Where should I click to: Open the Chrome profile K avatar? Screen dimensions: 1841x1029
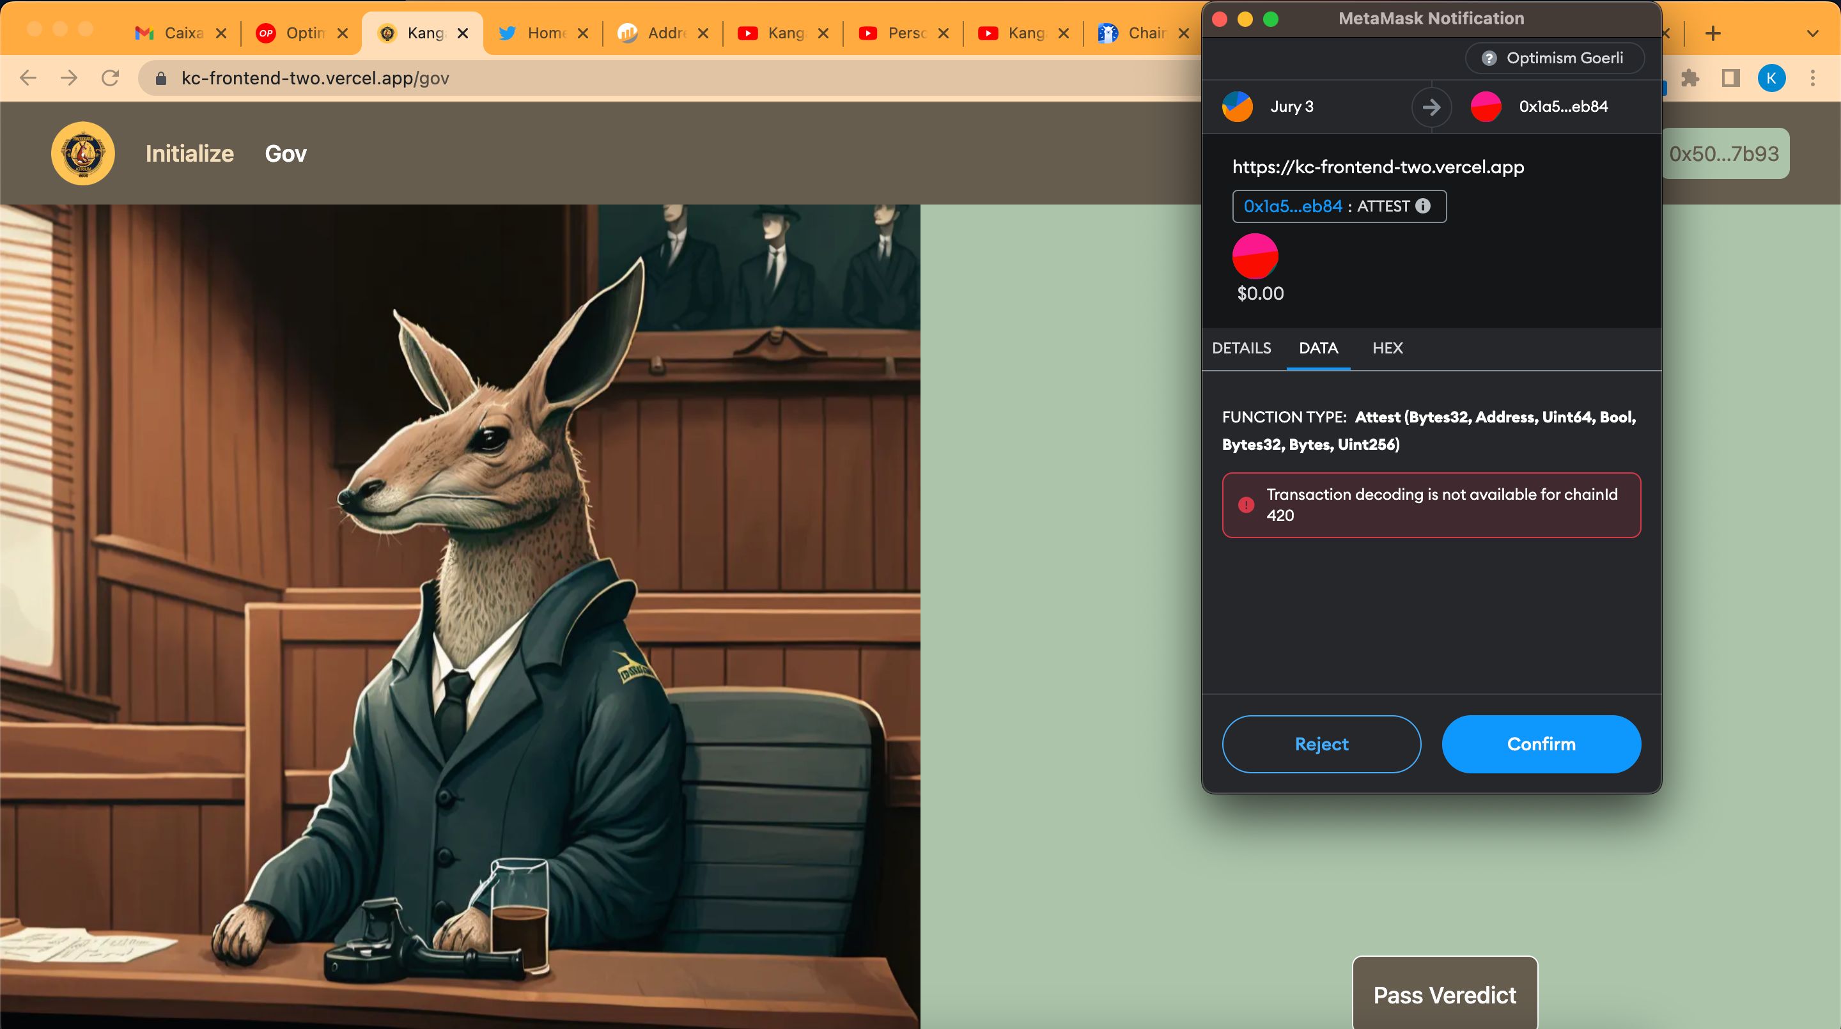click(x=1771, y=78)
